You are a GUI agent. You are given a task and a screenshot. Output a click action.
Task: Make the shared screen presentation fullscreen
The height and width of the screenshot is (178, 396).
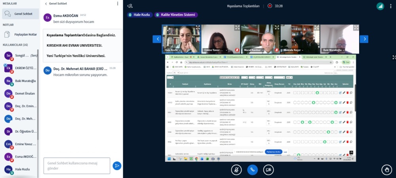tap(394, 57)
